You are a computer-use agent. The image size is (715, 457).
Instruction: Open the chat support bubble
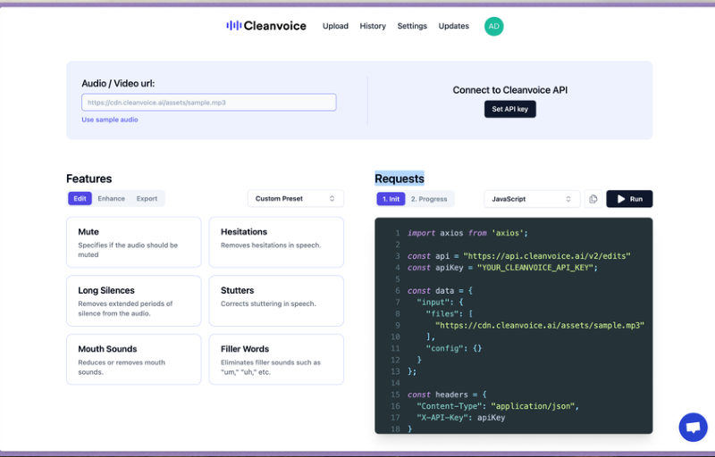(x=693, y=427)
